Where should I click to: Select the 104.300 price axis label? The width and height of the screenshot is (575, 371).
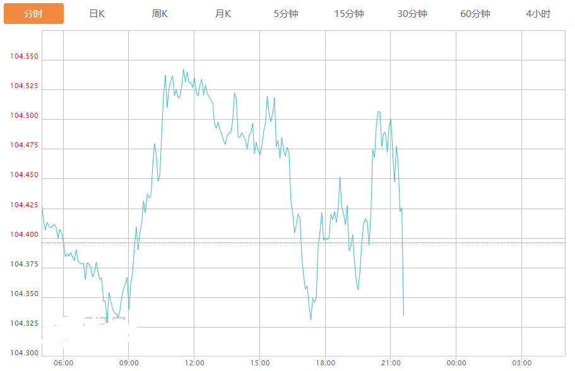click(x=24, y=353)
